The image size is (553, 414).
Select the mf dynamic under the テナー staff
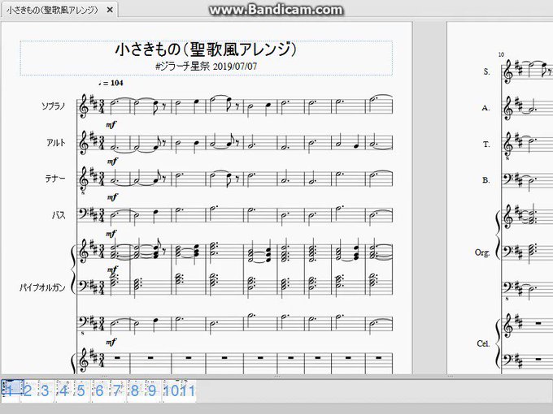[112, 197]
